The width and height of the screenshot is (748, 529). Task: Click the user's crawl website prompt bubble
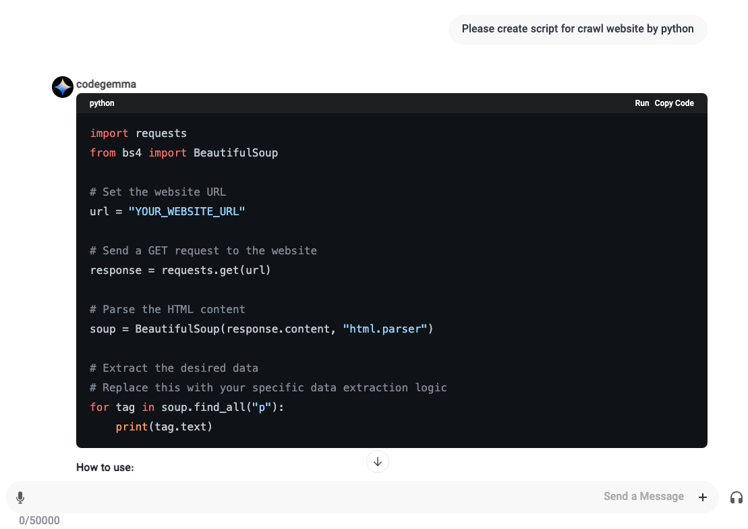(x=577, y=29)
